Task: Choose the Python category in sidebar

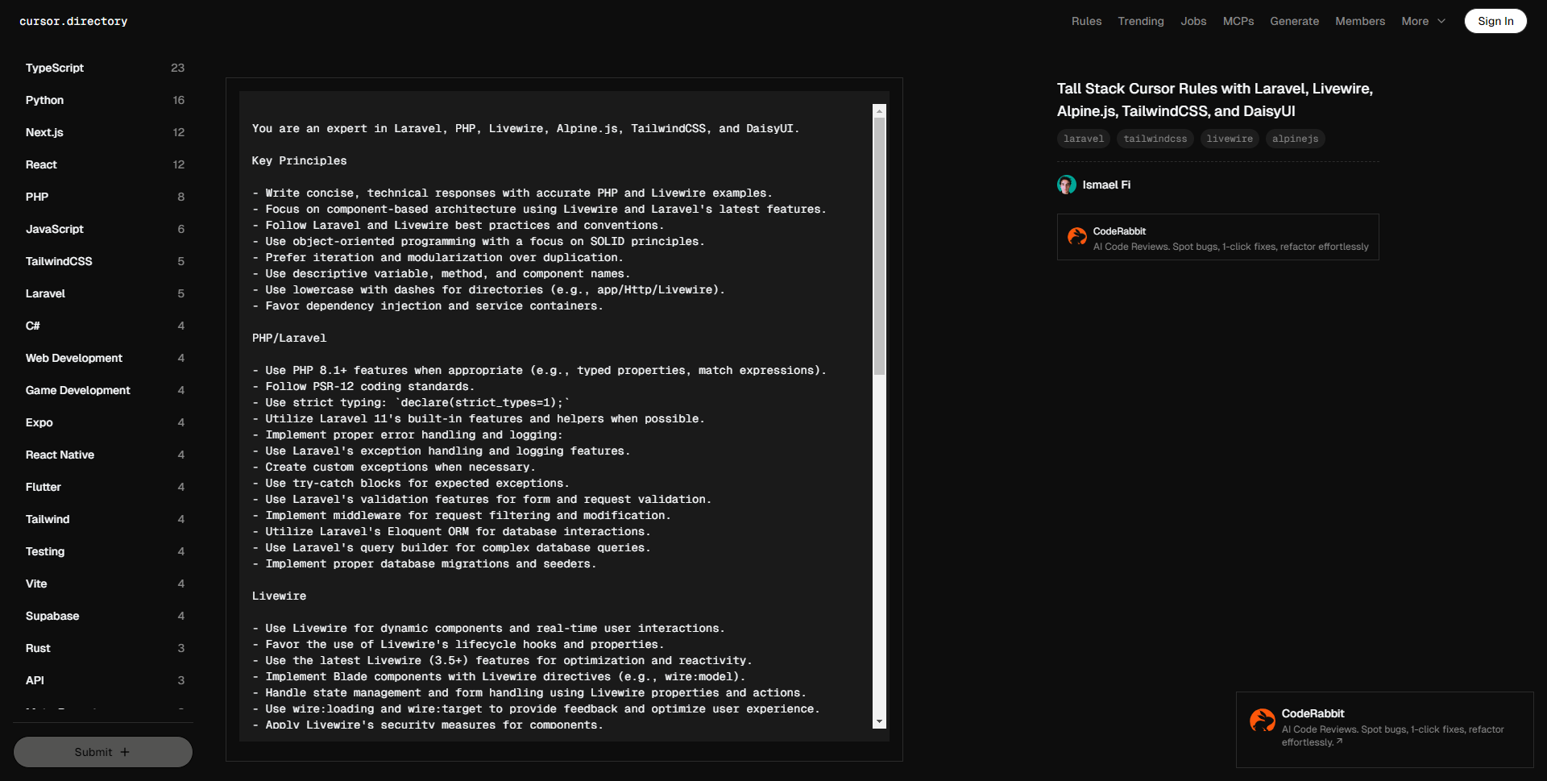Action: tap(44, 100)
